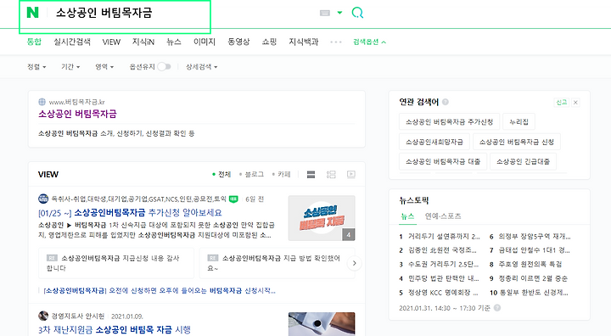Open the 소상공인 버팀목 지원 thumbnail

[x=322, y=218]
